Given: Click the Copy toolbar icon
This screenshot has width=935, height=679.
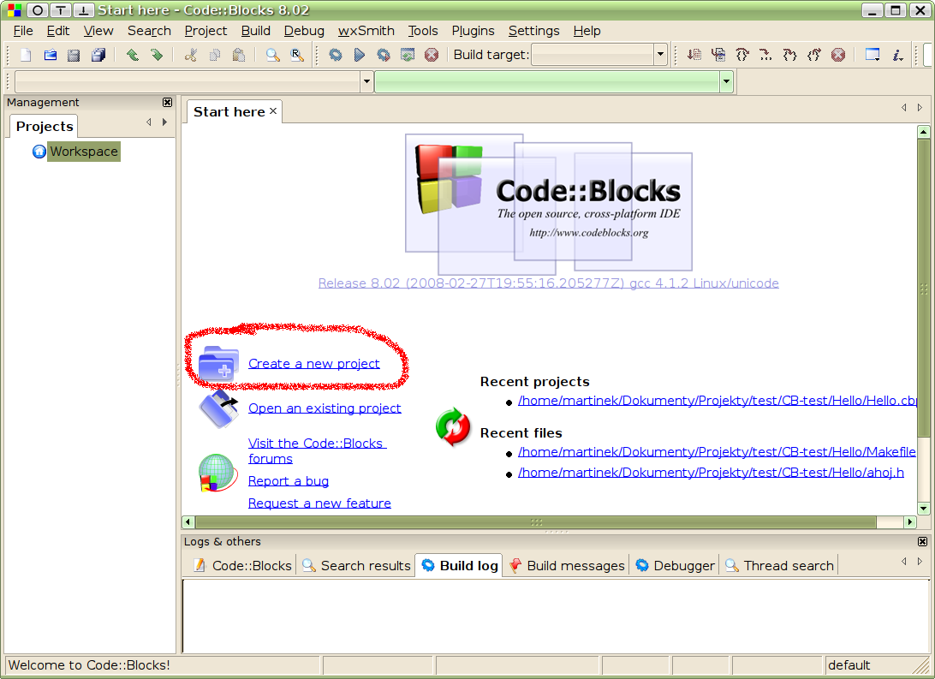Looking at the screenshot, I should tap(215, 55).
